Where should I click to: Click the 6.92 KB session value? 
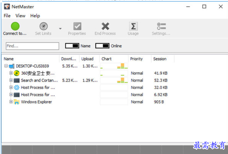click(x=161, y=95)
